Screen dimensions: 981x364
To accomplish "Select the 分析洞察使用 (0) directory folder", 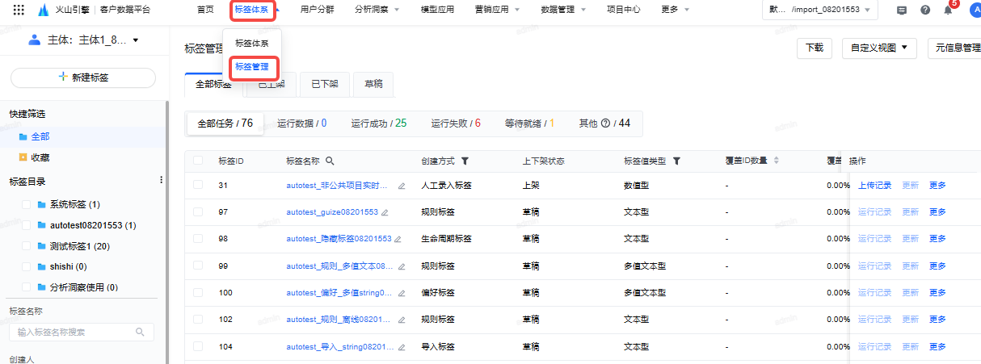I will (x=78, y=287).
